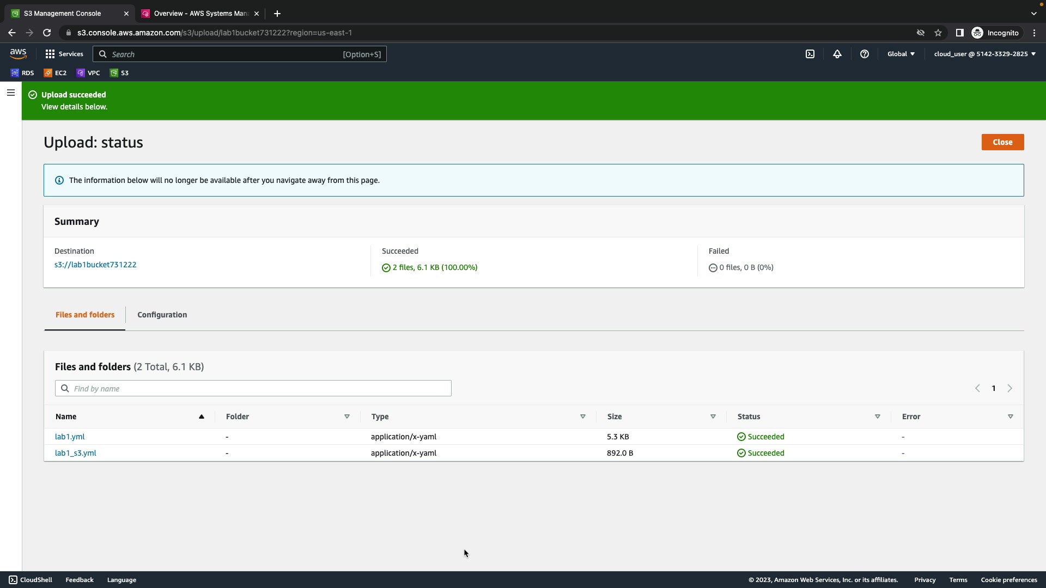This screenshot has height=588, width=1046.
Task: Open the cloud_user account dropdown
Action: point(984,54)
